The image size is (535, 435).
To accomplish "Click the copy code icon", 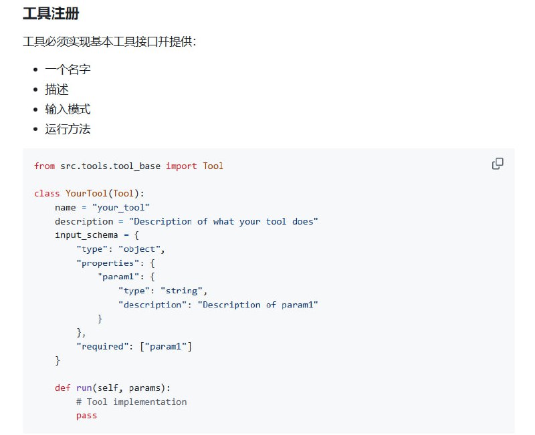I will (498, 164).
